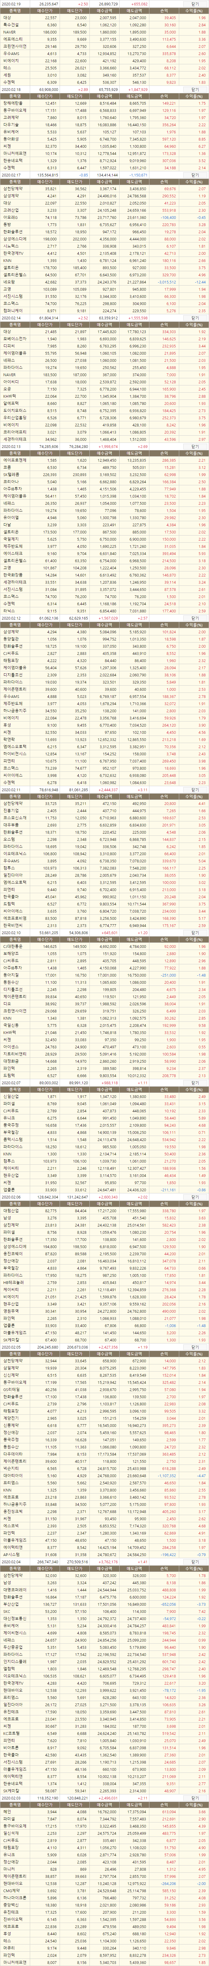Viewport: 209px width, 1966px height.
Task: Click the 2020.02.07 date label
Action: tap(11, 1083)
